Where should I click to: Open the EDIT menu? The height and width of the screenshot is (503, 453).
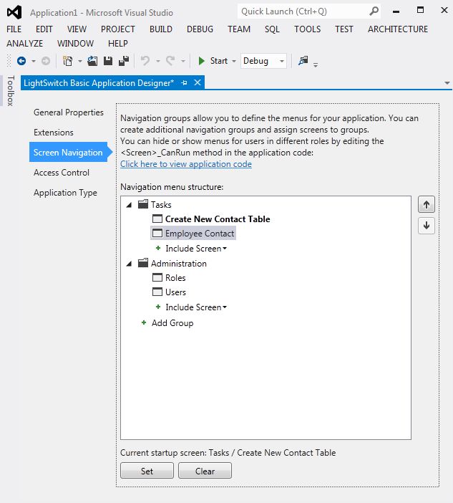[x=44, y=29]
